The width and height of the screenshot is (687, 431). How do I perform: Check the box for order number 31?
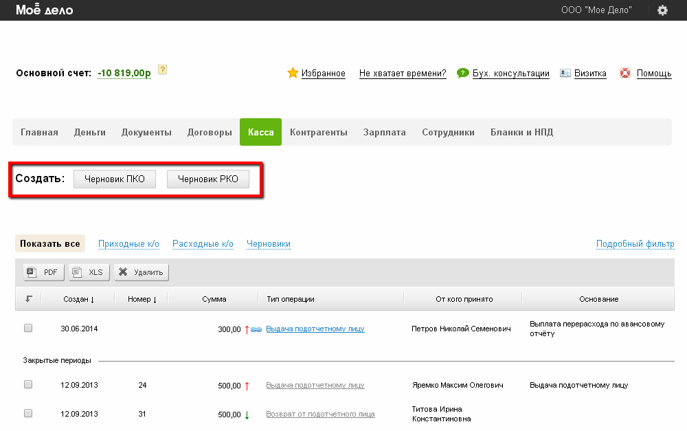(28, 414)
